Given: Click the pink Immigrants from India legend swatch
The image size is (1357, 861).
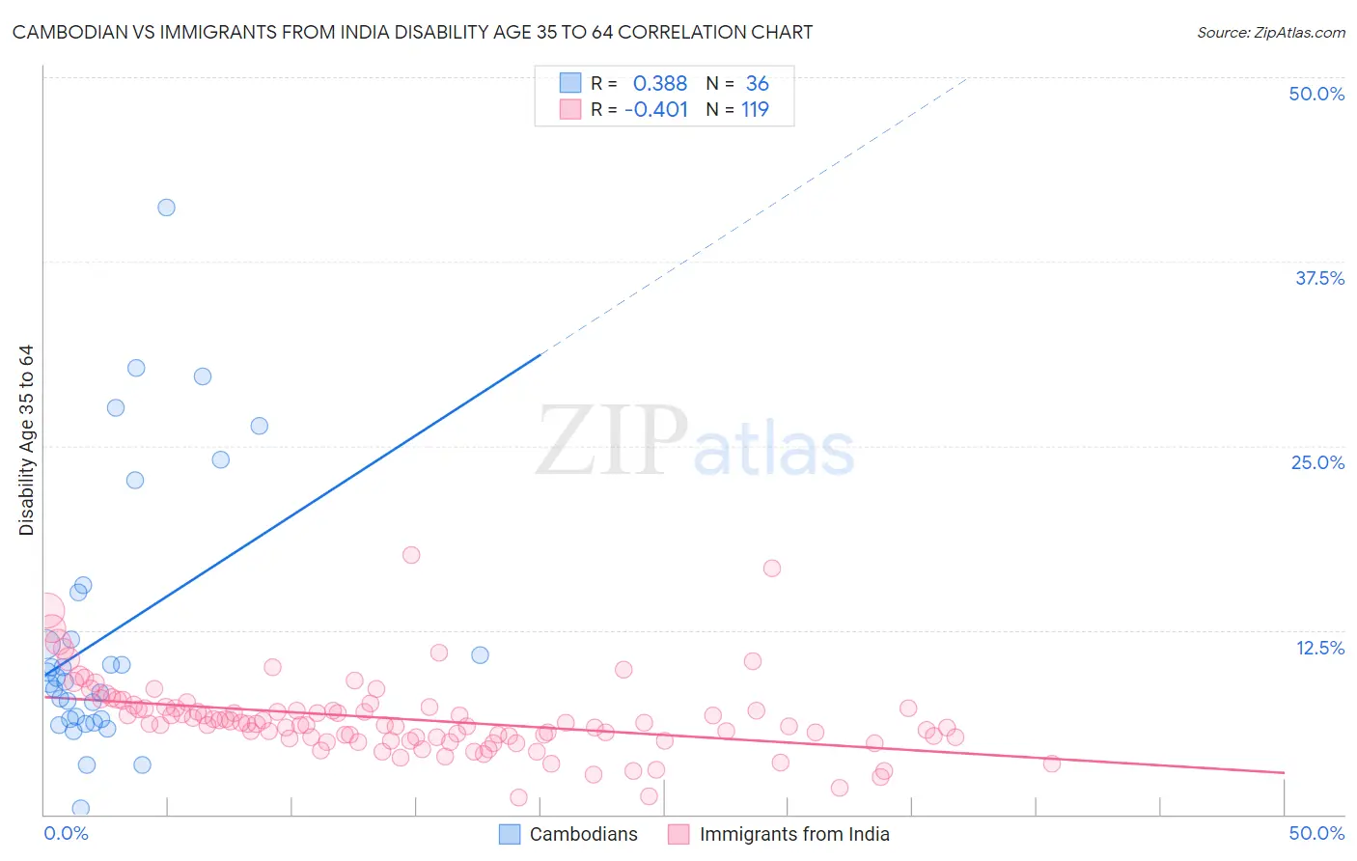Looking at the screenshot, I should [679, 834].
